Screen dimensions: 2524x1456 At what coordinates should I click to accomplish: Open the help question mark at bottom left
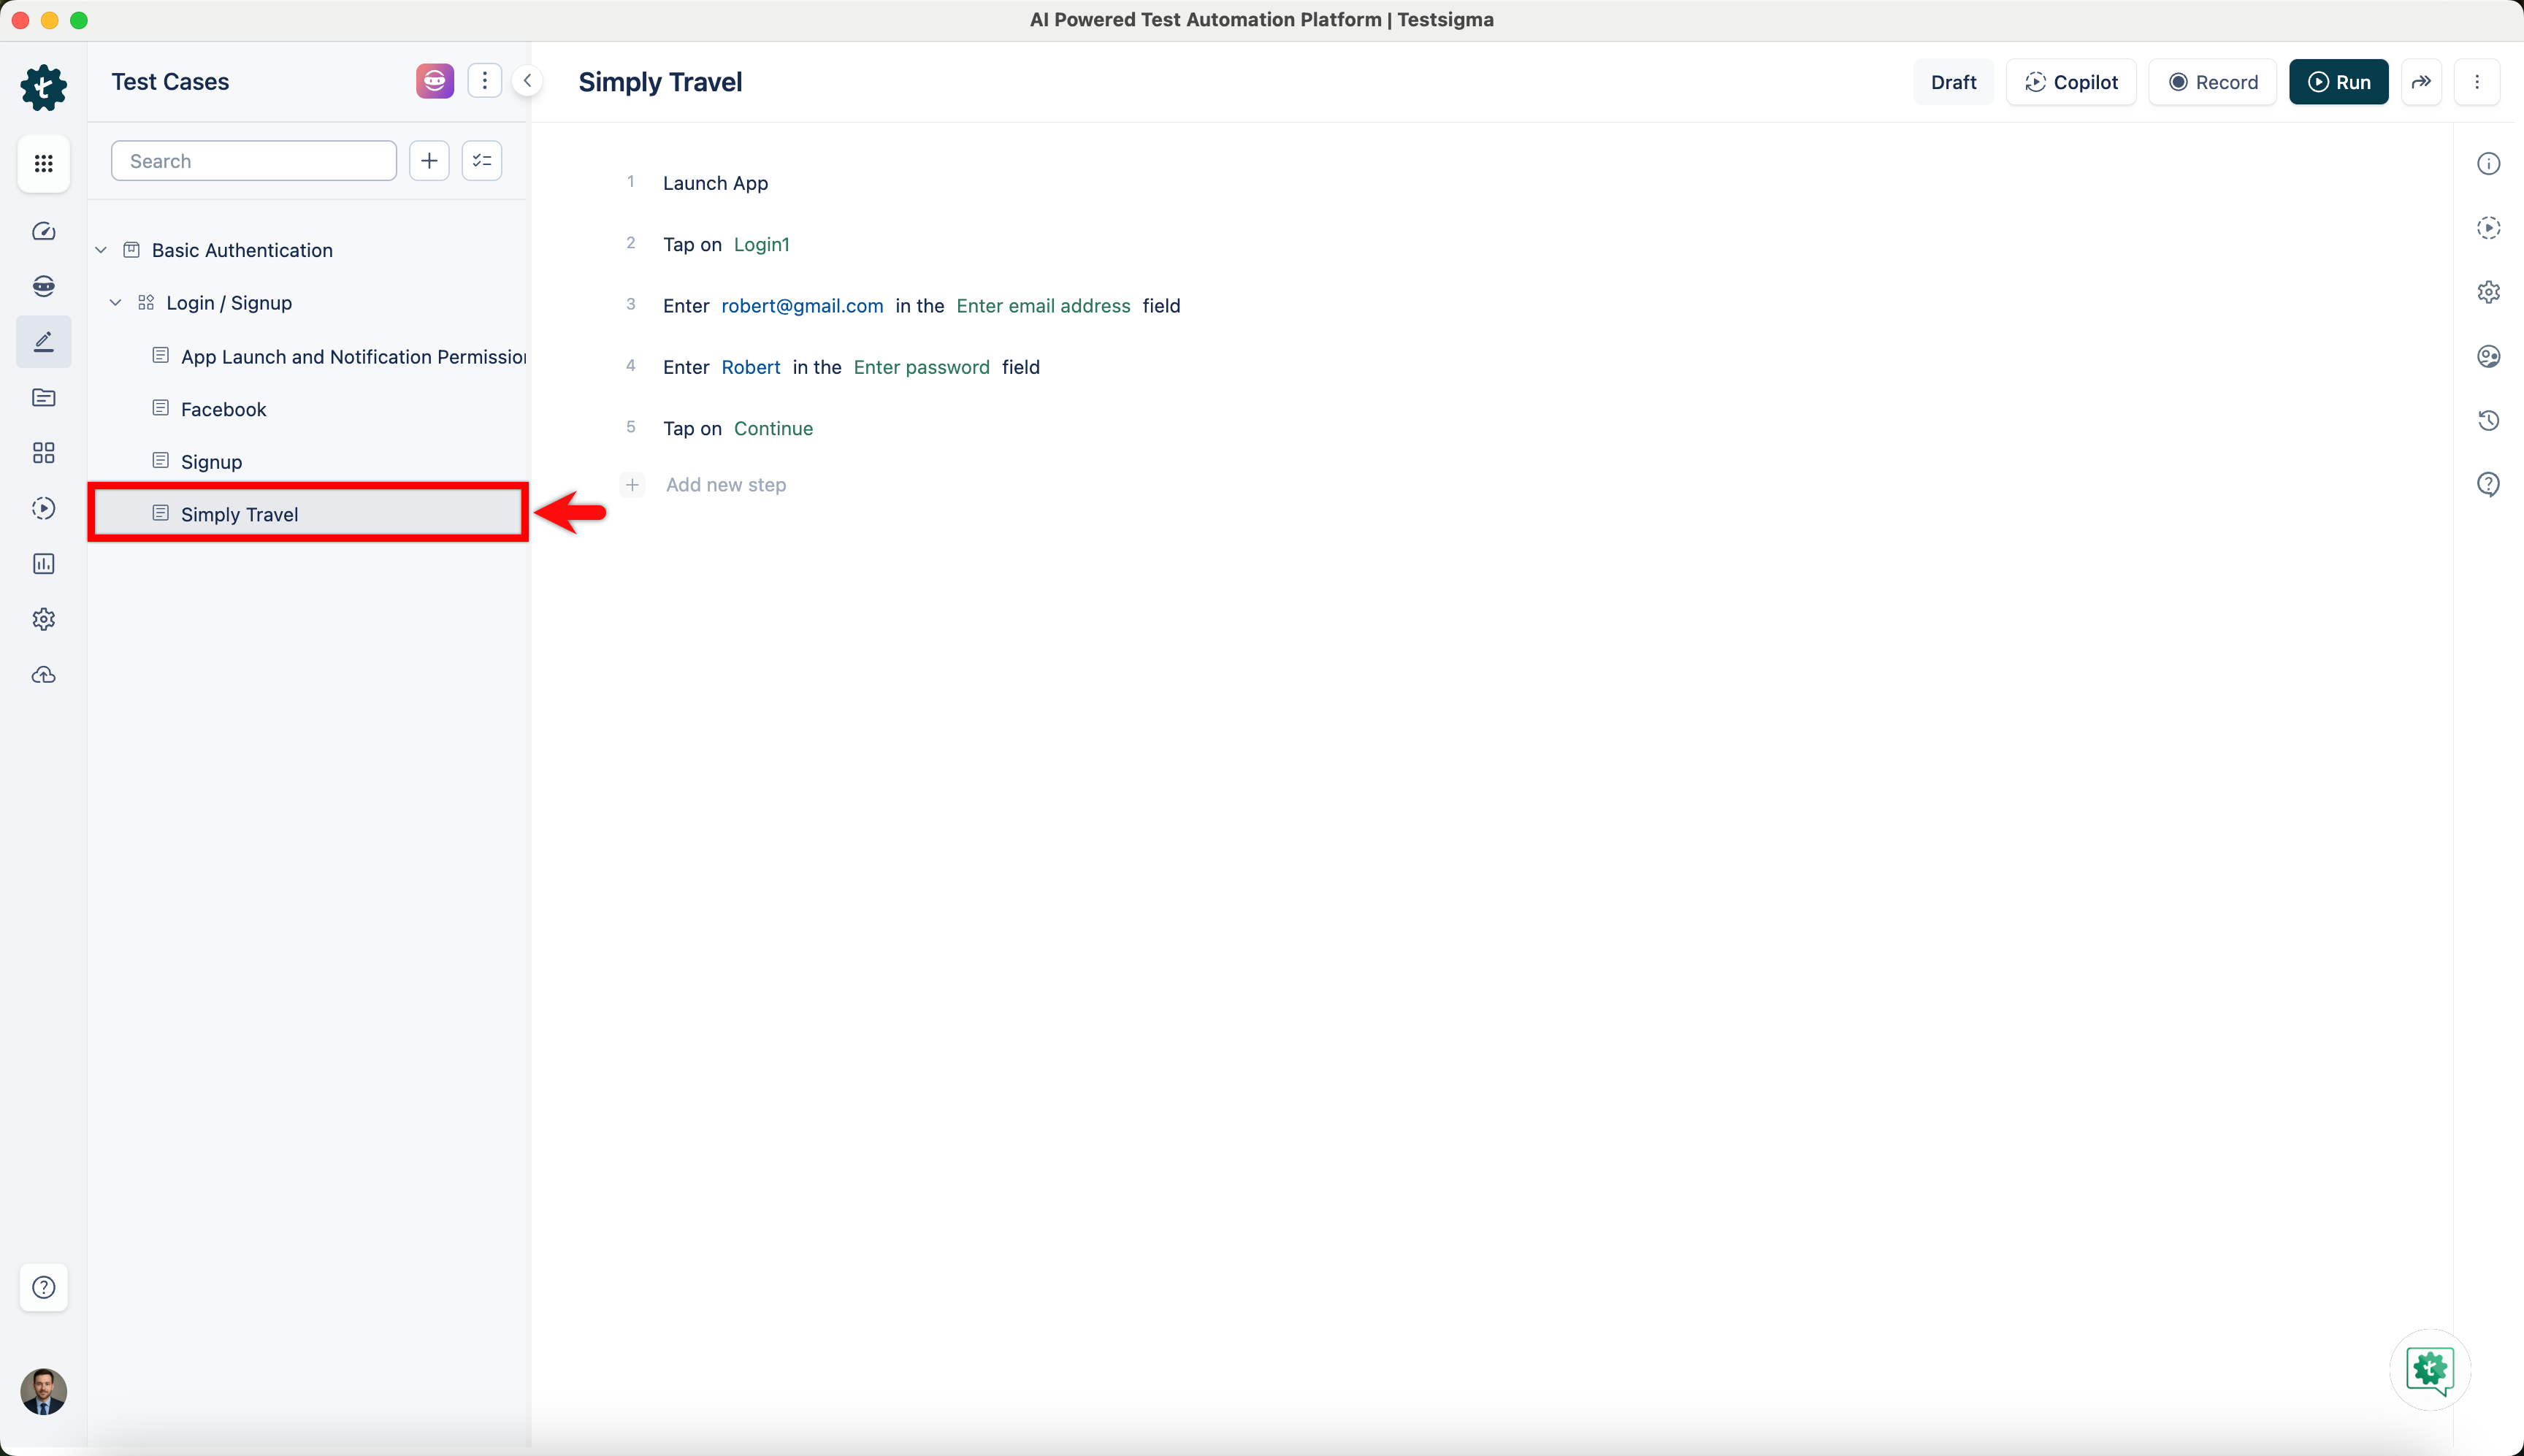tap(44, 1288)
